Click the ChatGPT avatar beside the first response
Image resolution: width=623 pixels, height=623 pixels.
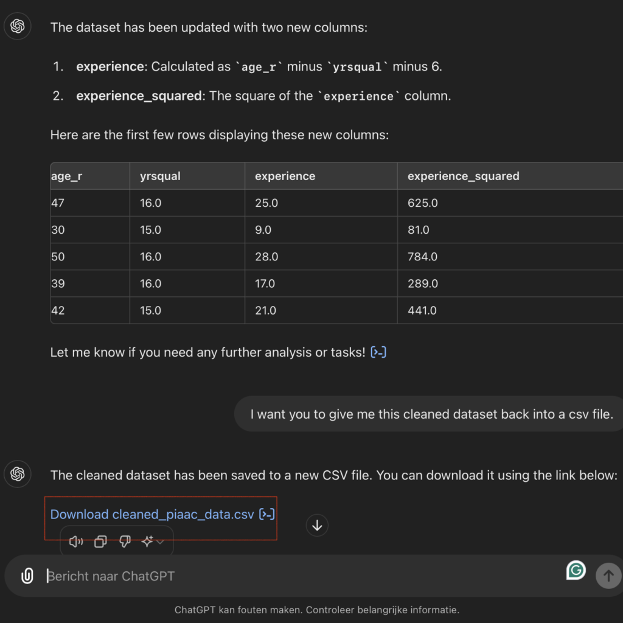[x=17, y=26]
